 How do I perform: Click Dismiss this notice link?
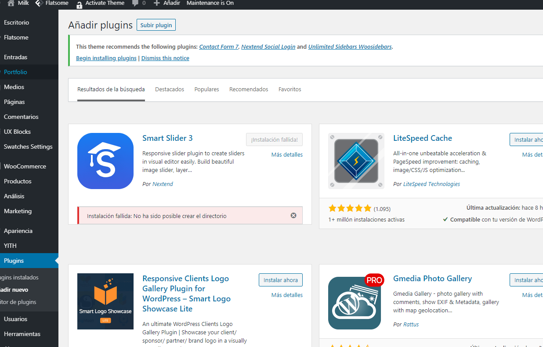tap(165, 58)
